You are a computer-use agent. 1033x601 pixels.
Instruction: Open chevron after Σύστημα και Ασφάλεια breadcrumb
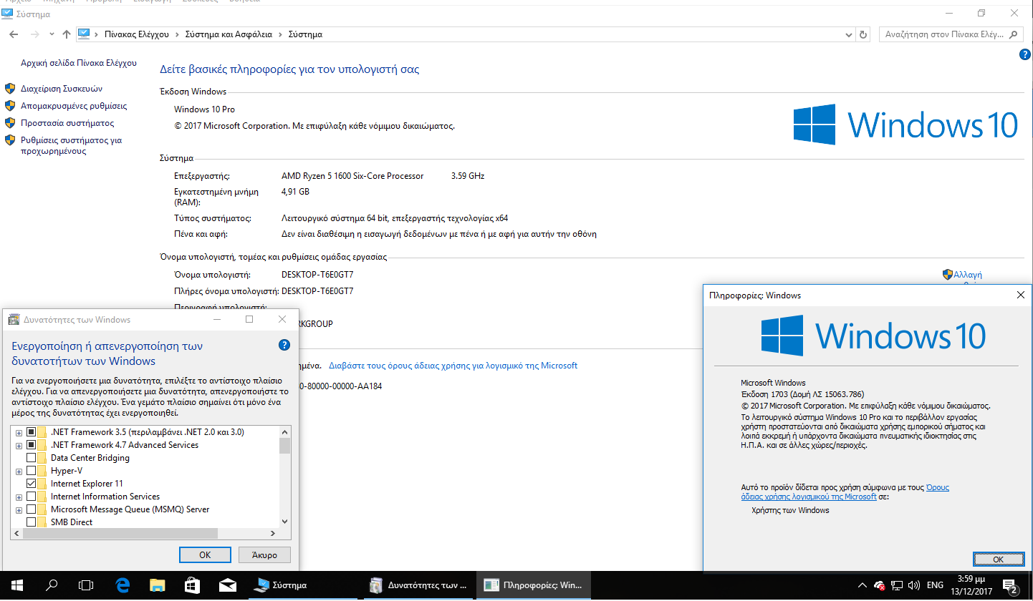coord(281,34)
